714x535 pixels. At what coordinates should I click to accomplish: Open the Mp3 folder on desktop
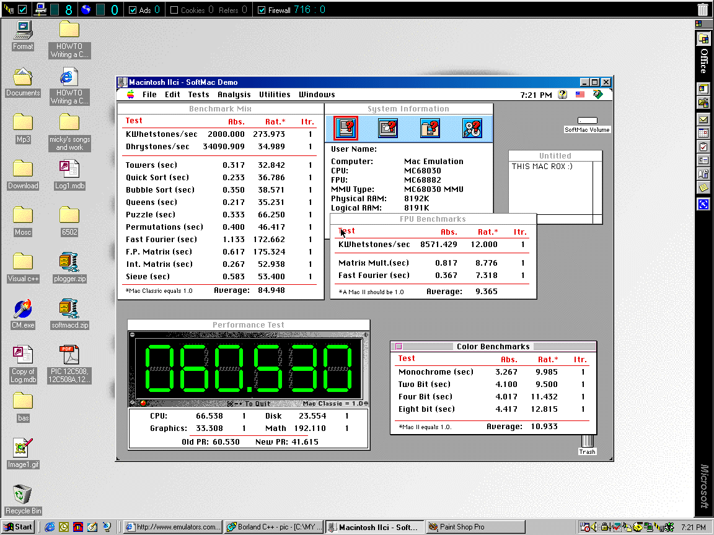23,123
